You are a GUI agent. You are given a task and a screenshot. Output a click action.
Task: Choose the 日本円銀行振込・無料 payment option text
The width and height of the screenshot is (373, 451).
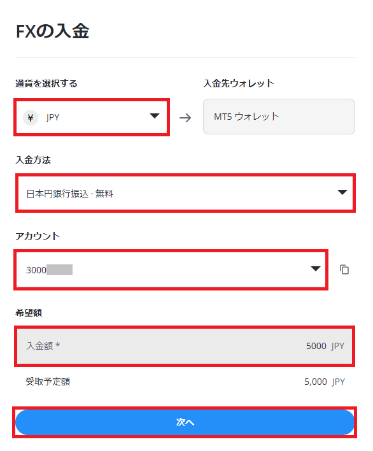tap(70, 194)
